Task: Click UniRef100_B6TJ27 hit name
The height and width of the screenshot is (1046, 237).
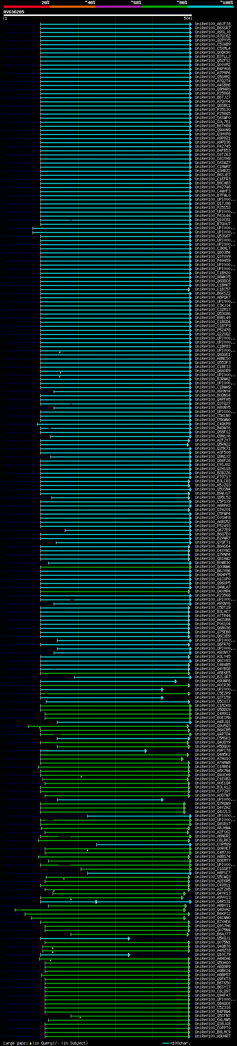Action: tap(213, 98)
